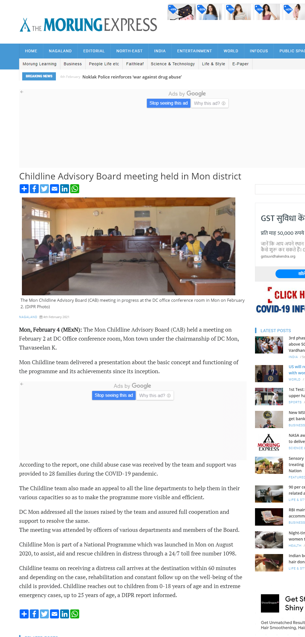Open the Nagaland menu item

click(x=60, y=51)
